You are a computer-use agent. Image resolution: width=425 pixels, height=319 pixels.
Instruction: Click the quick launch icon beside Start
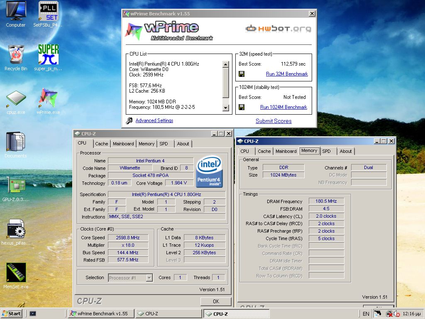[33, 314]
